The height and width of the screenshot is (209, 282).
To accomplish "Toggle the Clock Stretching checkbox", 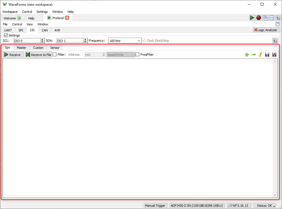I will (x=144, y=40).
